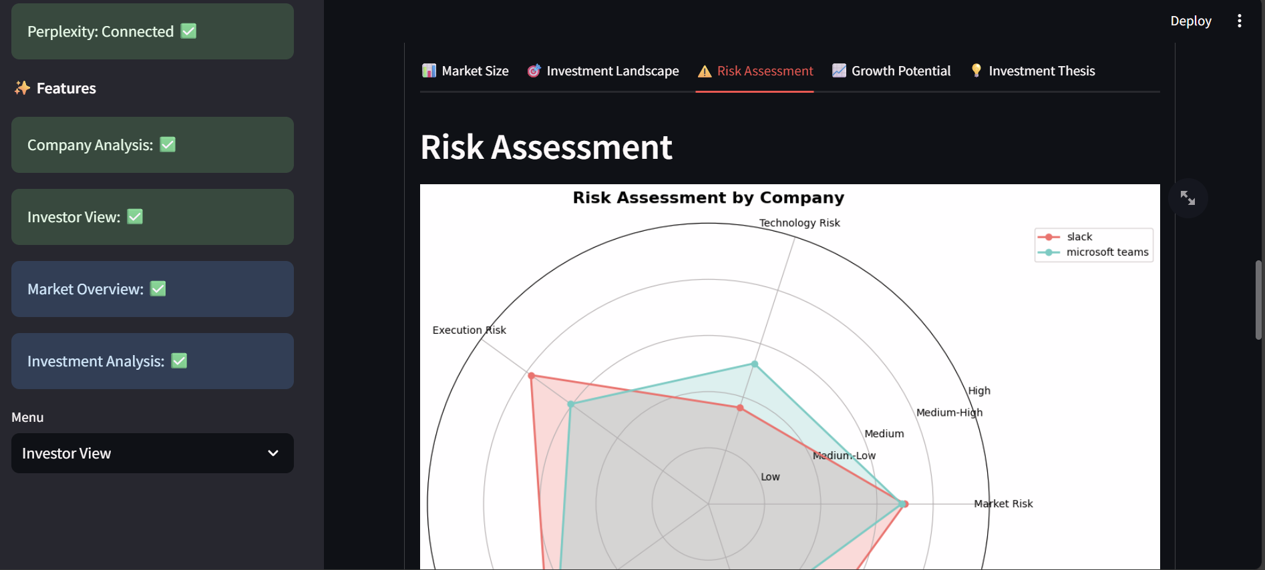Switch to the Investment Landscape tab
This screenshot has width=1265, height=570.
[602, 71]
